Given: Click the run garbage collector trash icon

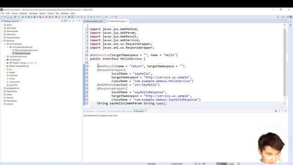Looking at the screenshot, I should 239,164.
